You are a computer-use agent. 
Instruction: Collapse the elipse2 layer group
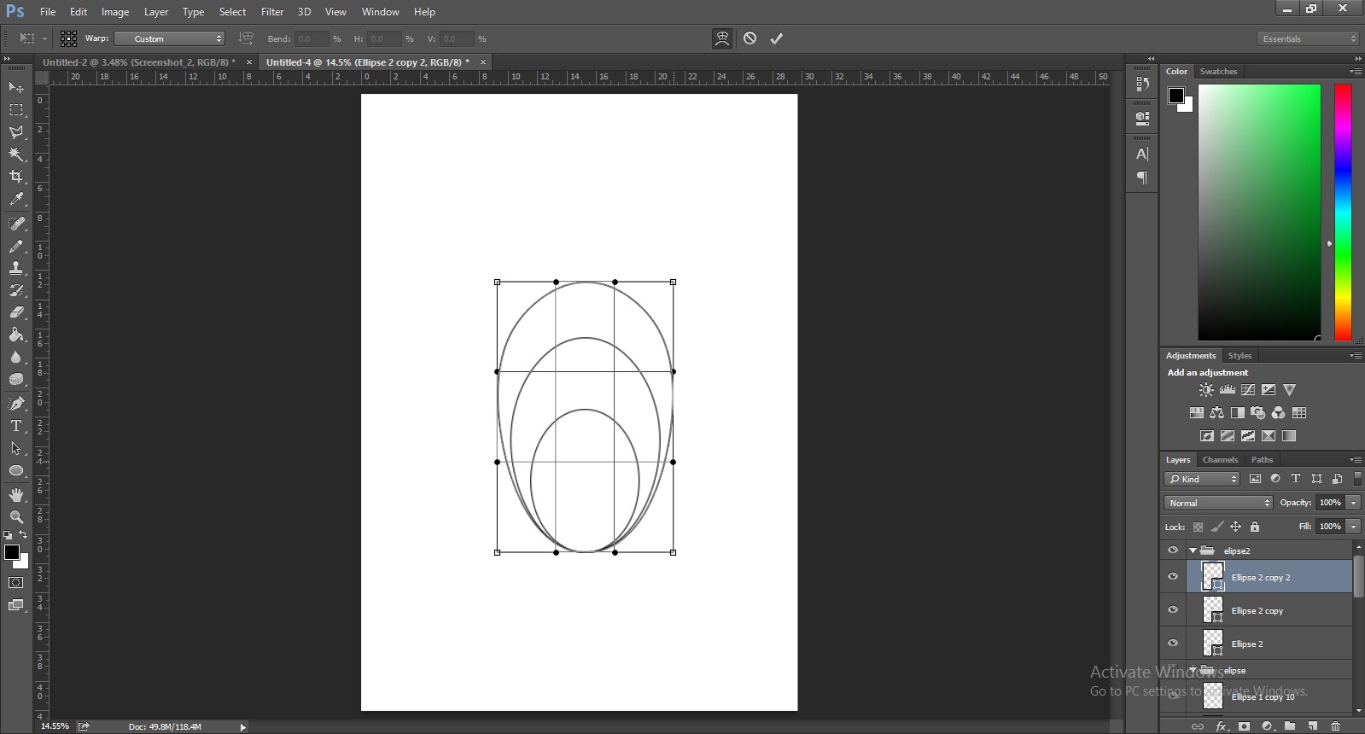(x=1193, y=550)
